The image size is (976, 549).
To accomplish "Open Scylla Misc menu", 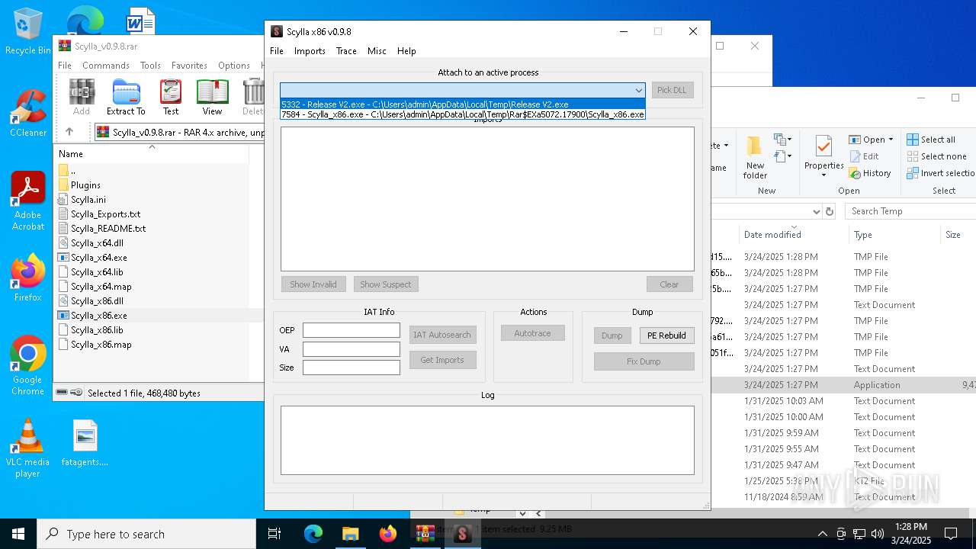I will click(377, 51).
